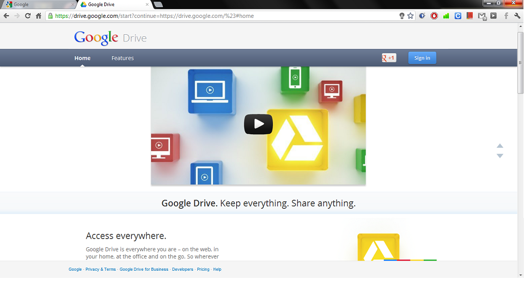Screen dimensions: 524x283
Task: Open the Home navigation tab
Action: pos(82,58)
